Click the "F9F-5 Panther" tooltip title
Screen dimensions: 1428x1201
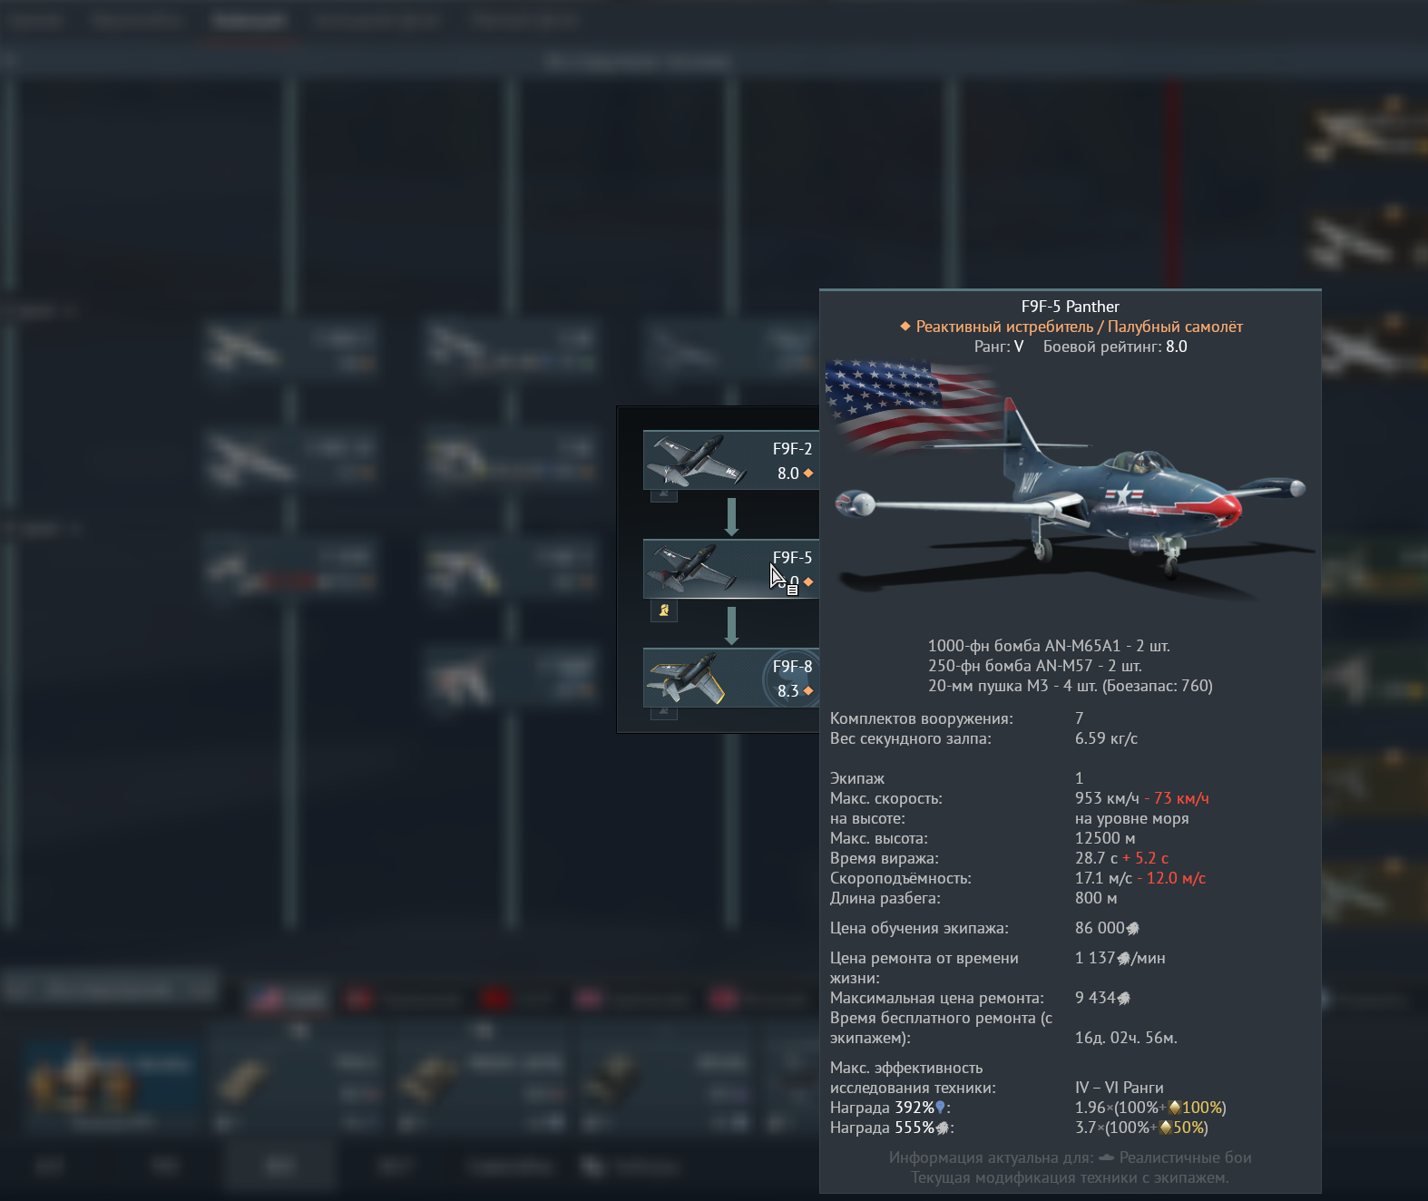pos(1071,307)
